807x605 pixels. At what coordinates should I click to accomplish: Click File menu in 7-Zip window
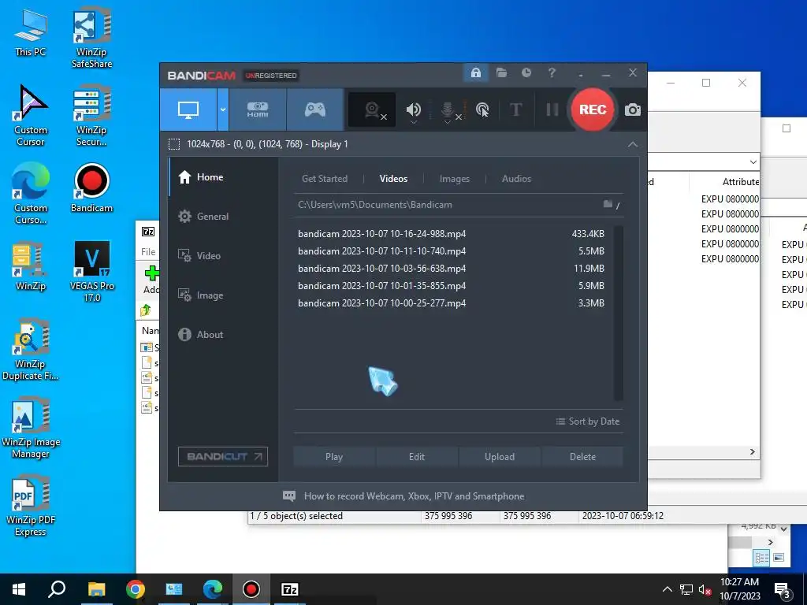point(148,251)
